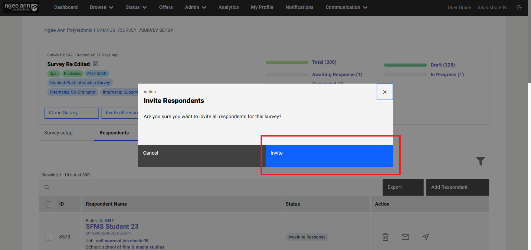Screen dimensions: 531x250
Task: Toggle the select-all checkbox in table header
Action: 48,204
